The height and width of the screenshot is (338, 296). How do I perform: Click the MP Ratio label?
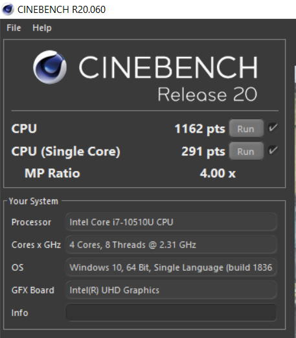[52, 173]
